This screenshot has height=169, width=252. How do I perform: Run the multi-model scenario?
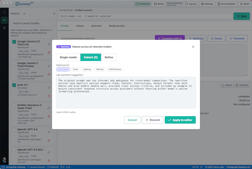[x=242, y=16]
